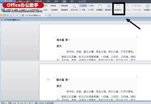The height and width of the screenshot is (104, 151).
Task: Choose 双页 two-page view
Action: click(x=91, y=10)
